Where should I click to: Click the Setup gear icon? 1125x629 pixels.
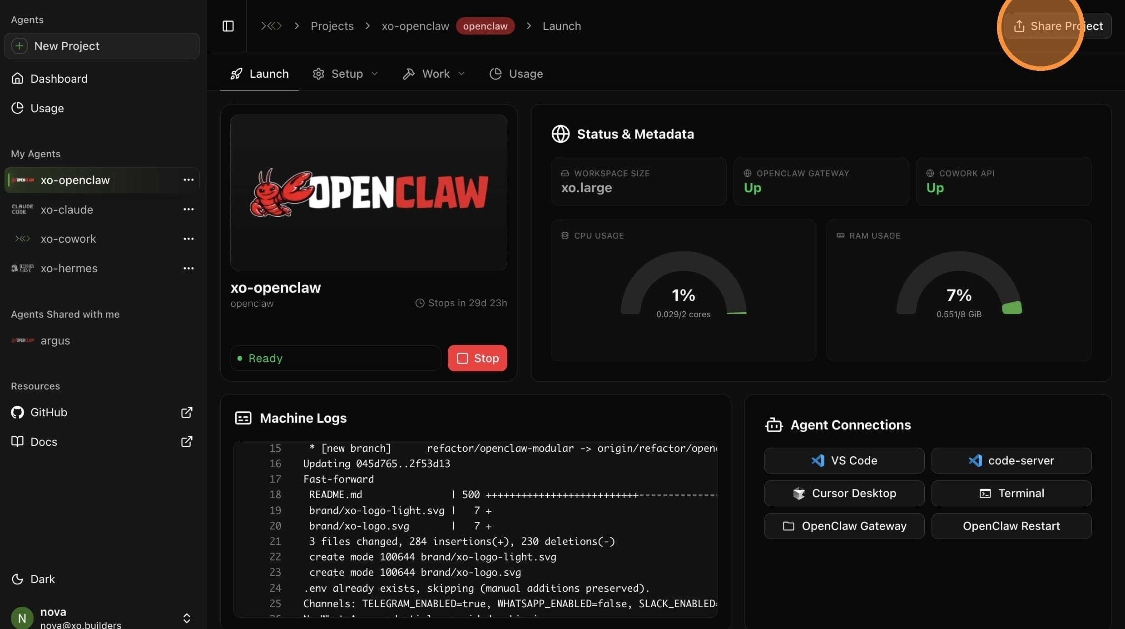pyautogui.click(x=318, y=74)
